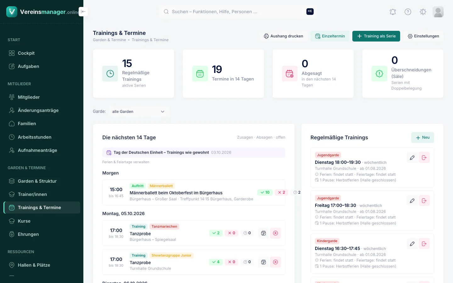This screenshot has height=283, width=453.
Task: Open Aufgaben in the sidebar
Action: coord(42,66)
